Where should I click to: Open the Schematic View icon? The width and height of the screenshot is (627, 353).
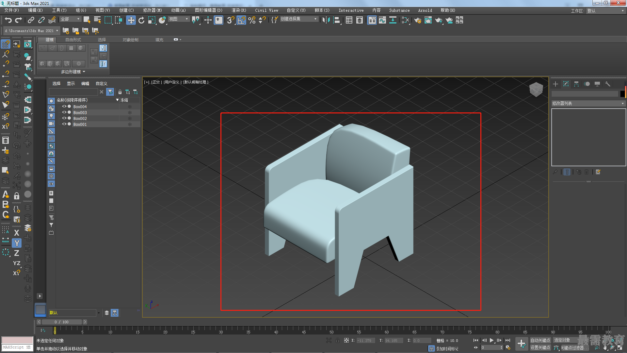pos(393,20)
